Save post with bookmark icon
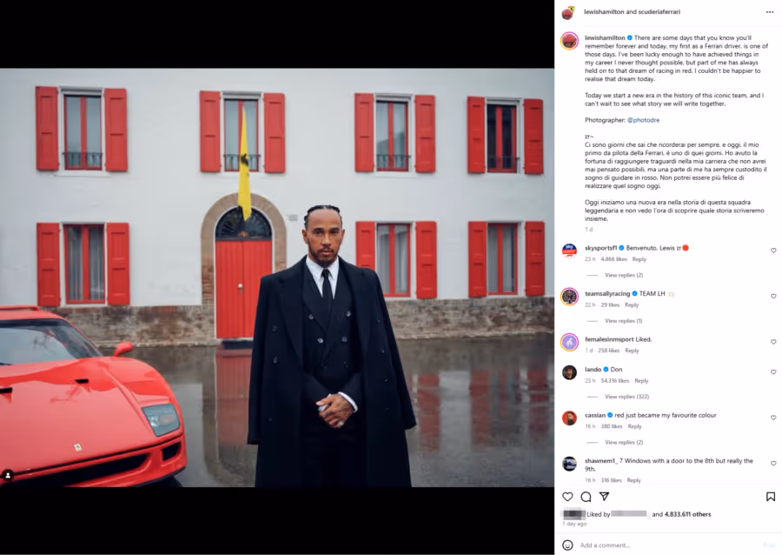The height and width of the screenshot is (555, 782). 771,497
